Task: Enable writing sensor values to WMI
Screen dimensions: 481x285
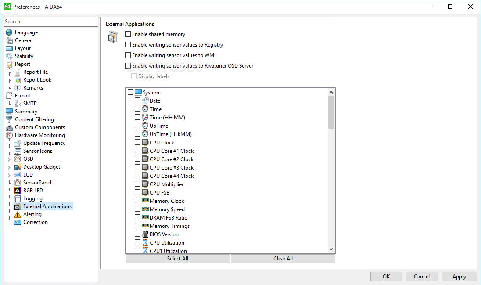Action: (128, 55)
